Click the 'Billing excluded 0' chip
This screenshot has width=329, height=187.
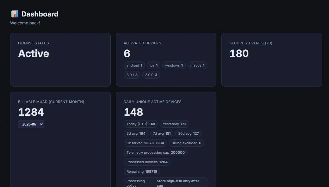[186, 143]
